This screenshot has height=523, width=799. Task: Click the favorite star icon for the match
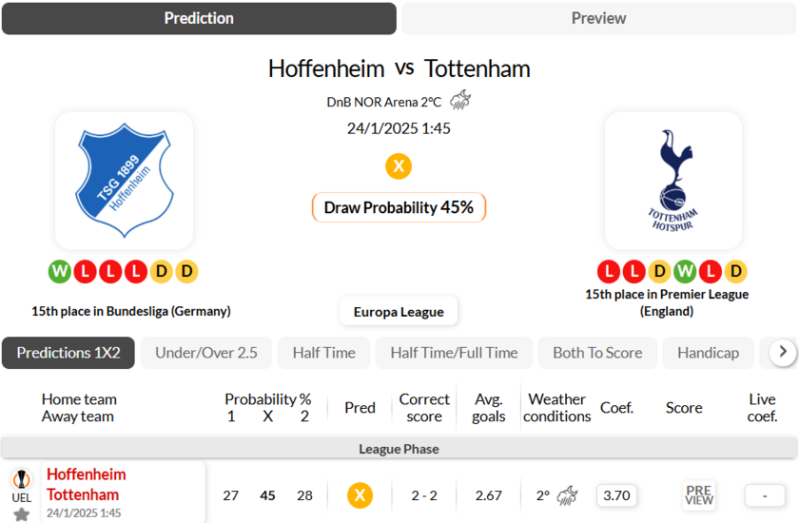[21, 514]
